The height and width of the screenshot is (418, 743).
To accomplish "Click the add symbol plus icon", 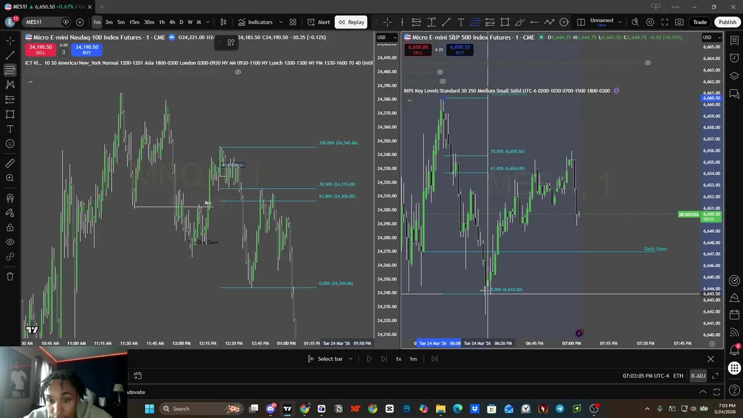I will tap(80, 22).
